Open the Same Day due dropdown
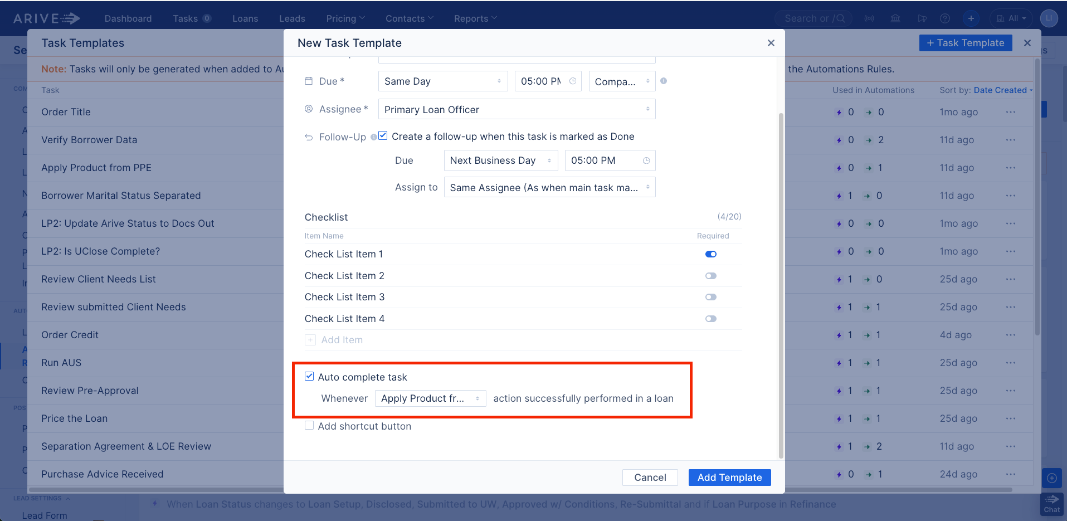 [x=442, y=81]
